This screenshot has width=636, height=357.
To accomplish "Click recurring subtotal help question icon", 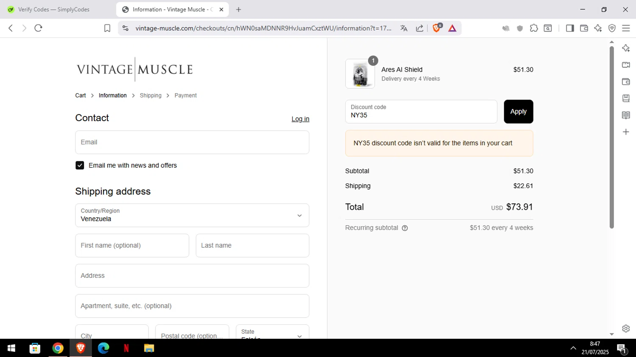I will point(404,228).
